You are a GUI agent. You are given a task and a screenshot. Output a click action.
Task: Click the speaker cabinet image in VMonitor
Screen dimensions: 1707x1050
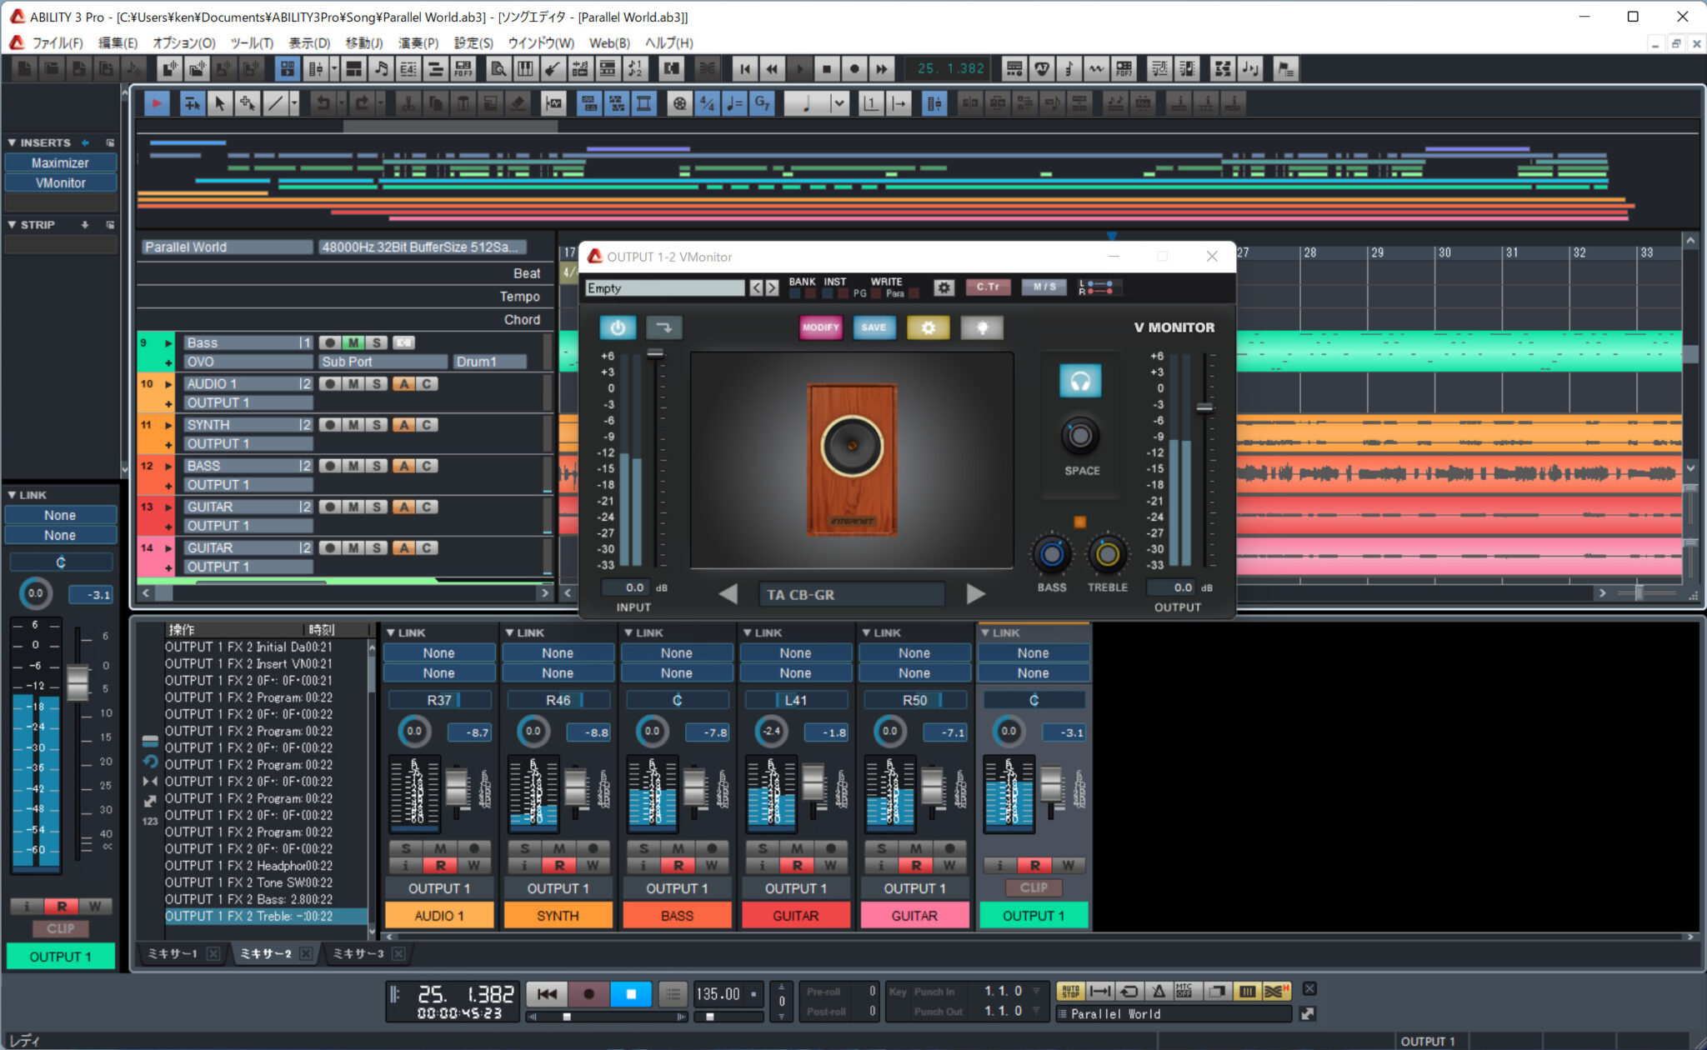click(852, 458)
